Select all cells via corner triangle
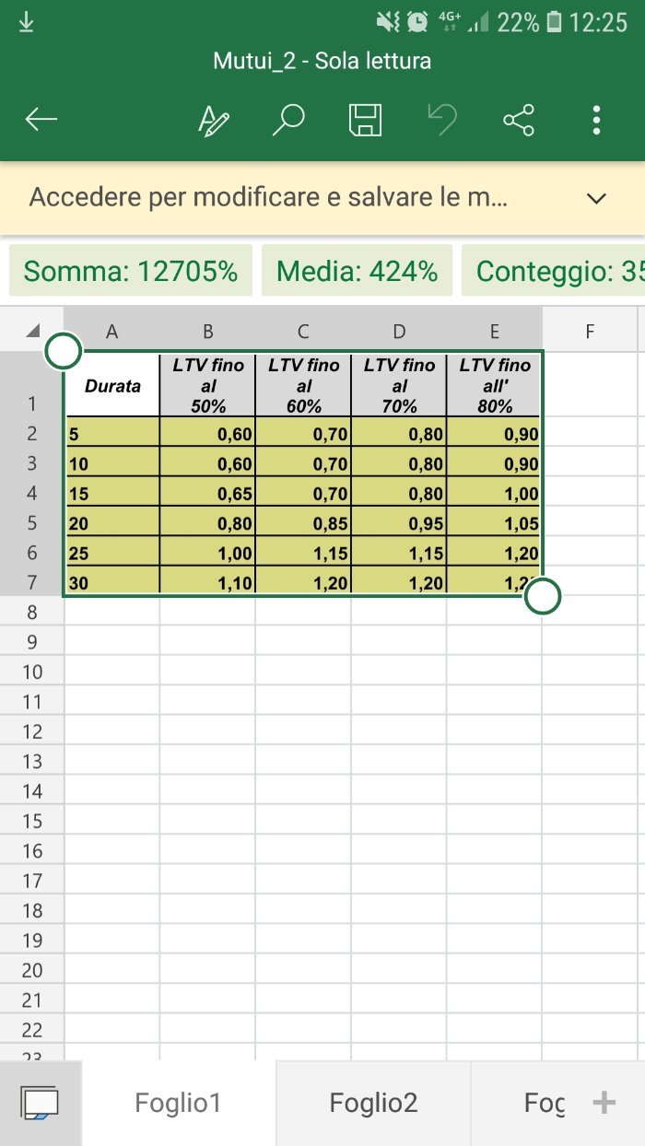The image size is (645, 1146). click(x=33, y=331)
